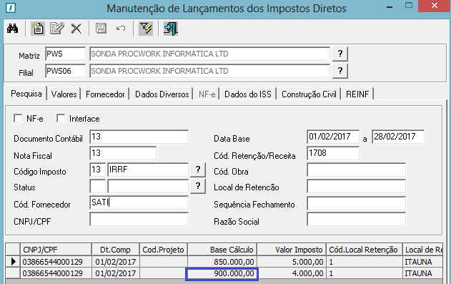Screen dimensions: 451x284
Task: Click the Cód.Local Retenção column header
Action: [x=364, y=250]
